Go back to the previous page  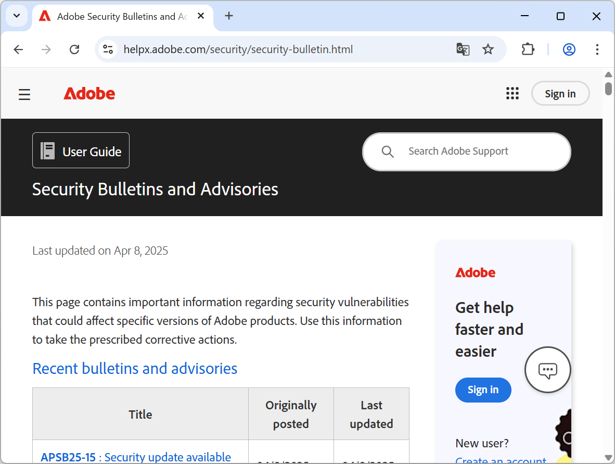(19, 49)
